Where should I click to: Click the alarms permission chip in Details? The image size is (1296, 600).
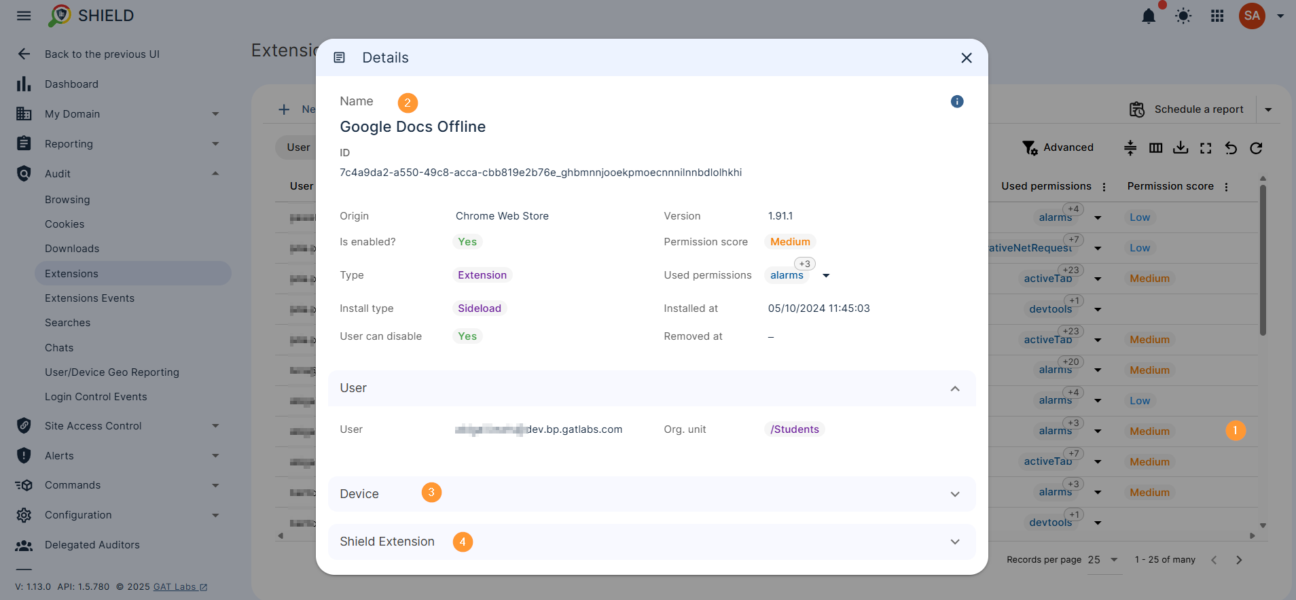tap(787, 275)
